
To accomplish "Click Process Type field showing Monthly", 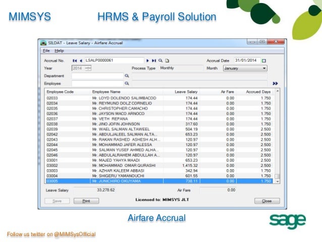I will (181, 68).
